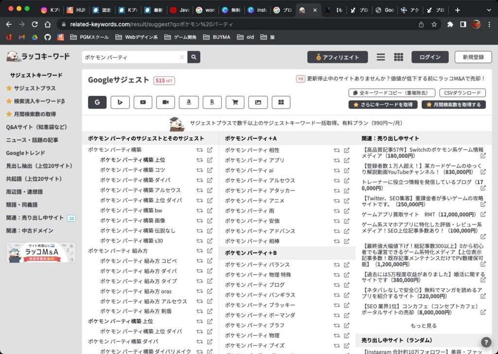This screenshot has width=498, height=354.
Task: Choose the Amazon suggest source icon
Action: coord(189,102)
